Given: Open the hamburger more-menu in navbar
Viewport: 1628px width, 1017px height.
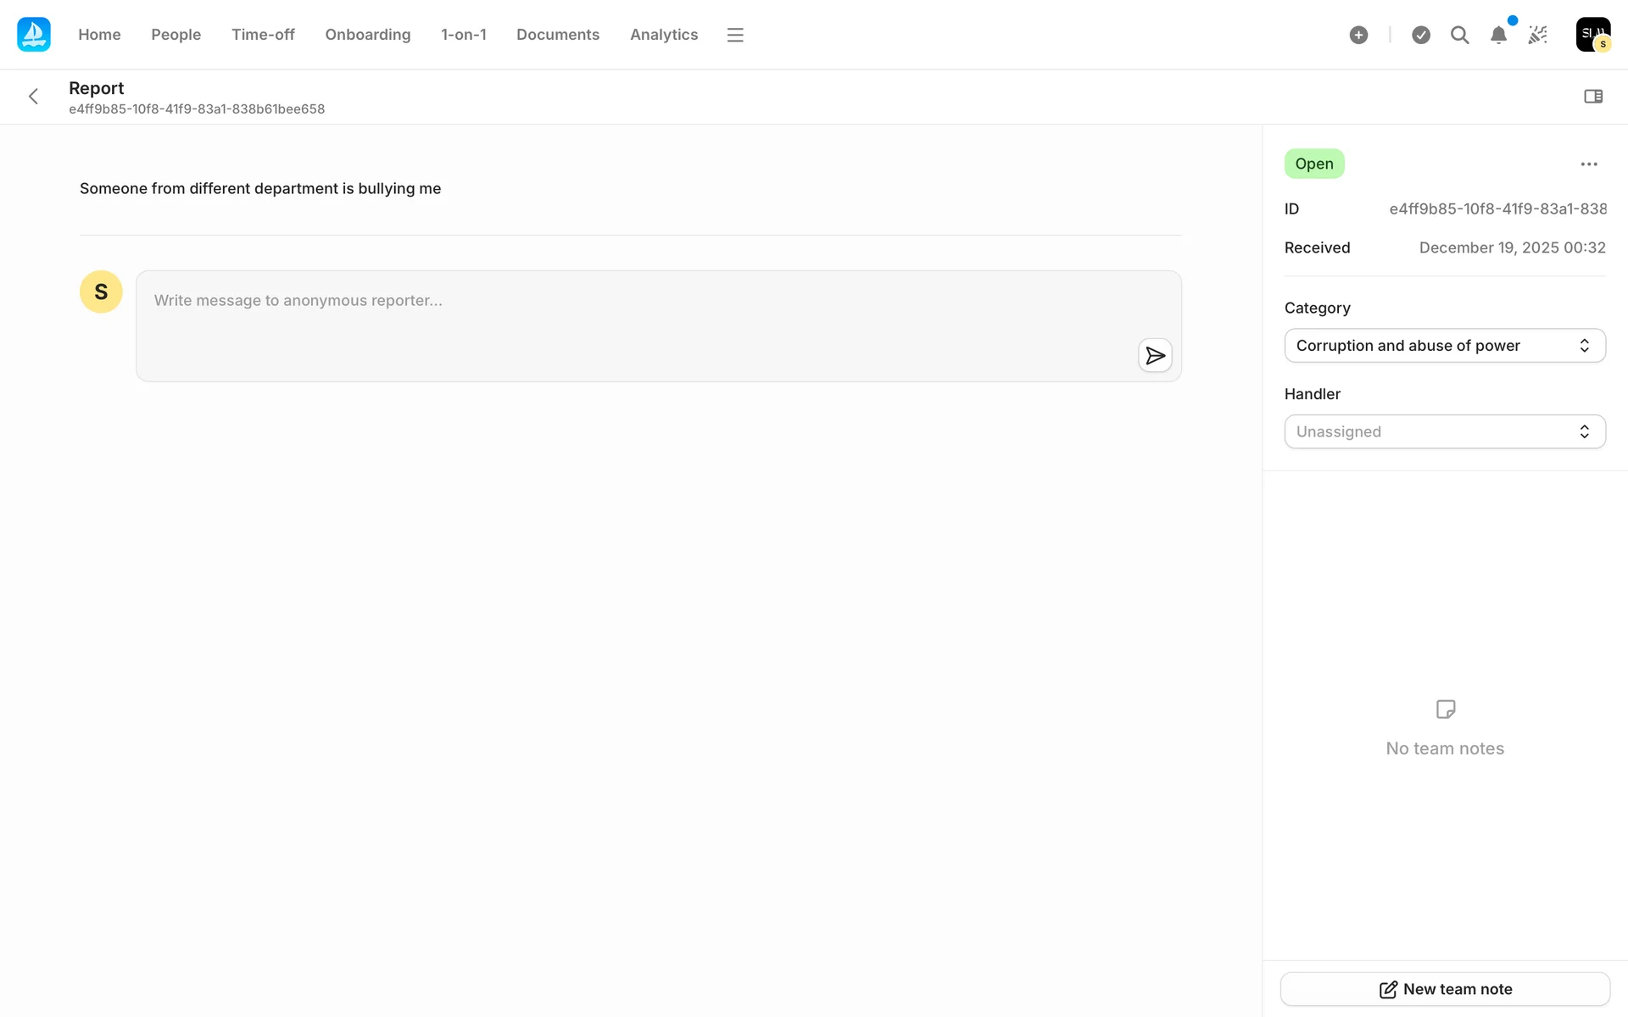Looking at the screenshot, I should [x=735, y=35].
